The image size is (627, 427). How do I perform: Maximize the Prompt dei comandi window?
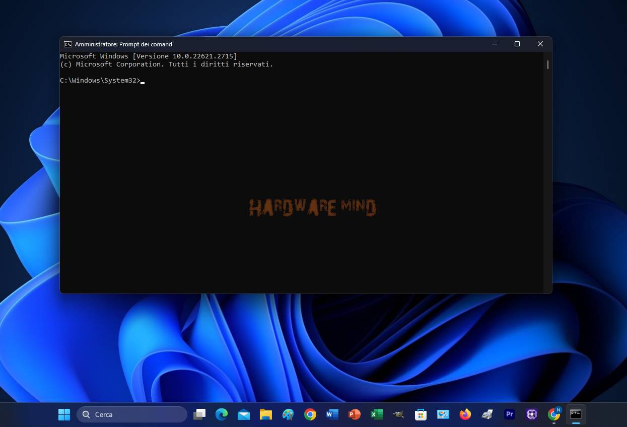click(x=517, y=44)
